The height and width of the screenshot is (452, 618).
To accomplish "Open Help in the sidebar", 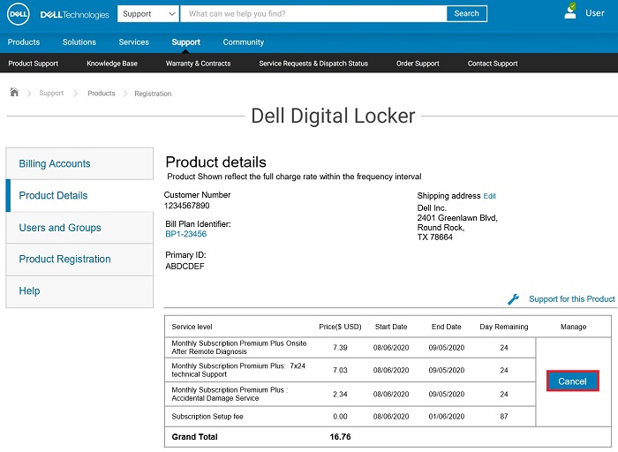I will pyautogui.click(x=79, y=291).
